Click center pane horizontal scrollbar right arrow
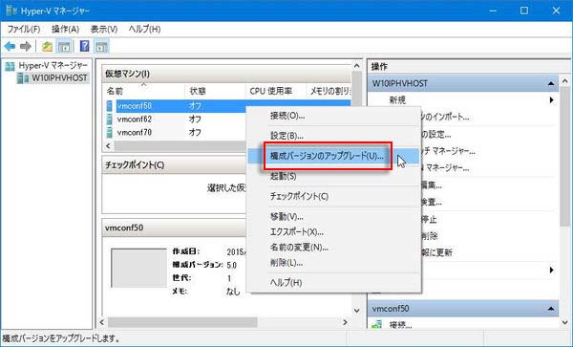This screenshot has width=573, height=347. [x=345, y=322]
